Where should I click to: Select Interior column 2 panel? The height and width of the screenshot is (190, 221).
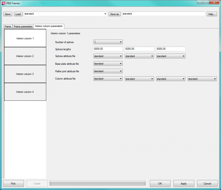[x=25, y=56]
